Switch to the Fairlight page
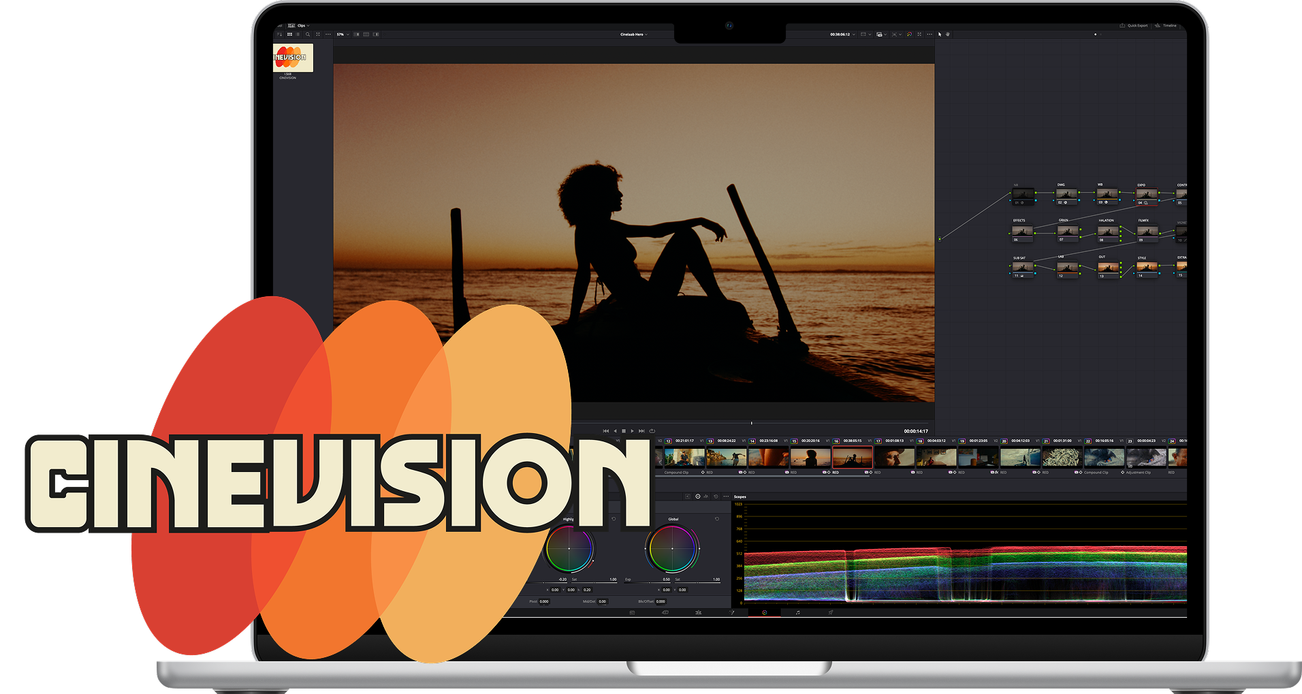 click(797, 612)
